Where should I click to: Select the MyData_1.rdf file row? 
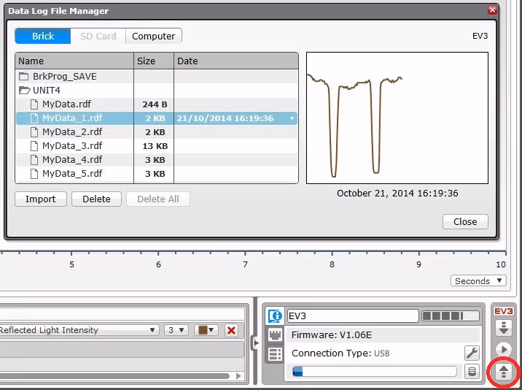click(157, 118)
